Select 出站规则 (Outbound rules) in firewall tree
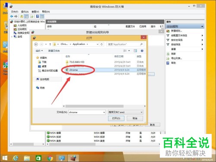The image size is (216, 162). pyautogui.click(x=20, y=29)
